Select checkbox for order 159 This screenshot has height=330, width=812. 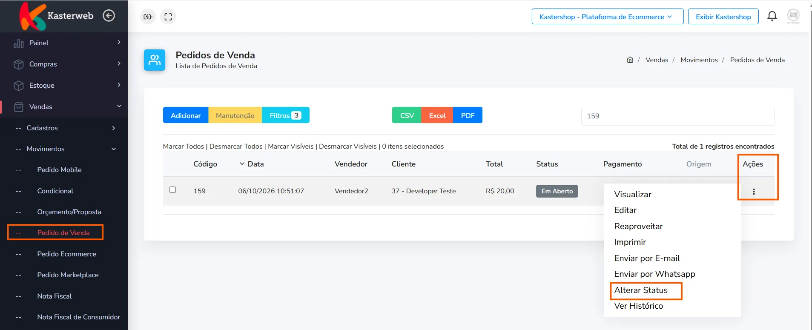tap(172, 190)
